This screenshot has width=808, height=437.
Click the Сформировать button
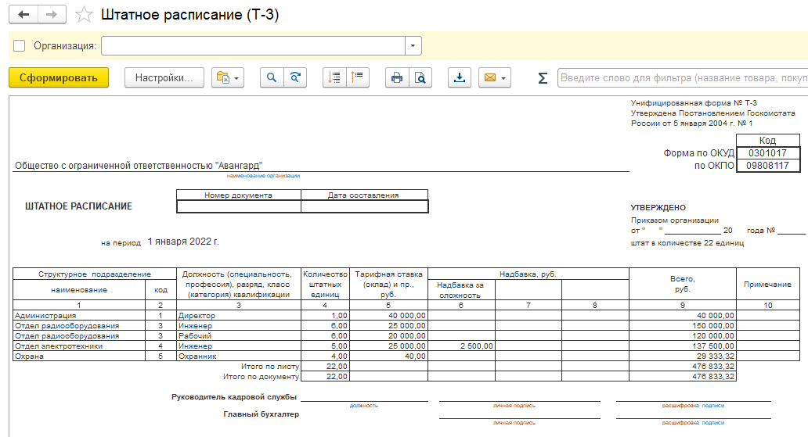59,77
